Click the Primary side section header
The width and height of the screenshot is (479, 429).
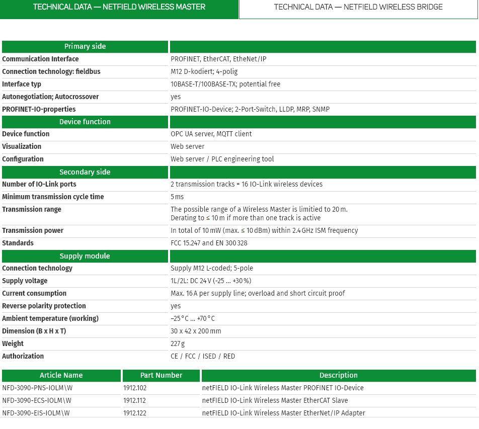pyautogui.click(x=85, y=46)
